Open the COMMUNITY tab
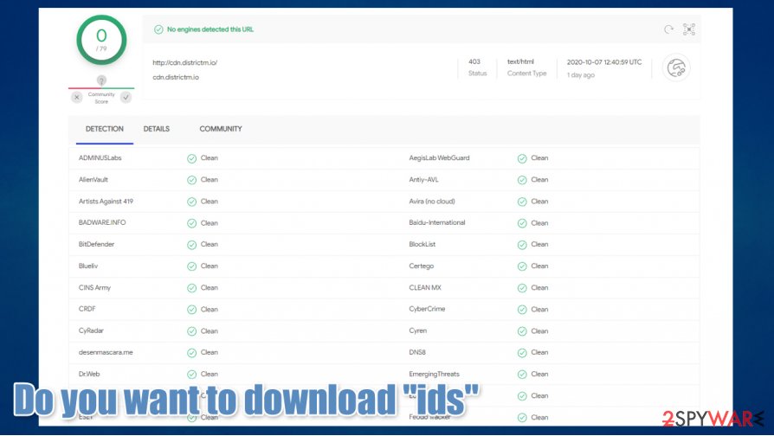The height and width of the screenshot is (436, 774). 221,129
